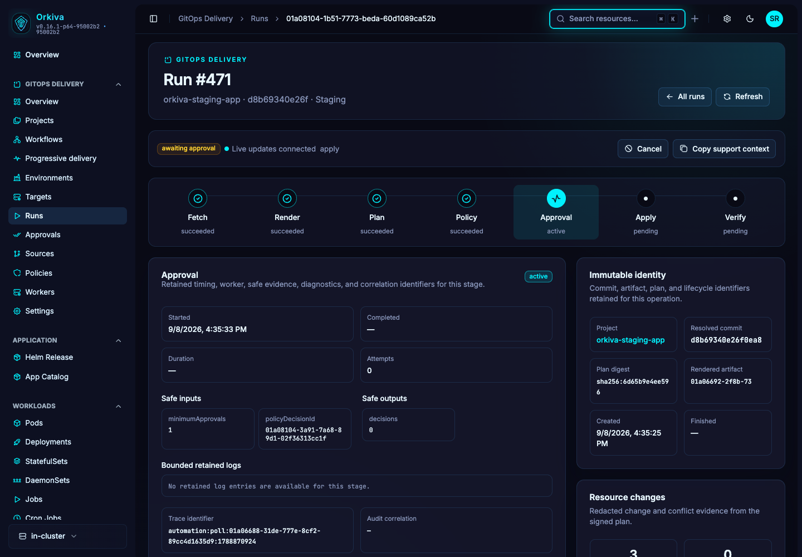Cancel the awaiting run
Screen dimensions: 802x557
tap(643, 149)
